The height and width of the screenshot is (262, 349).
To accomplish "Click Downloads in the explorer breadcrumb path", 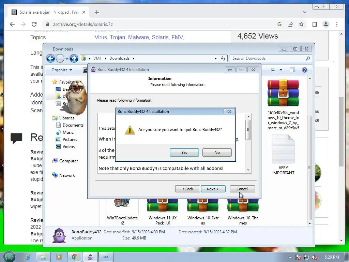I will [119, 58].
